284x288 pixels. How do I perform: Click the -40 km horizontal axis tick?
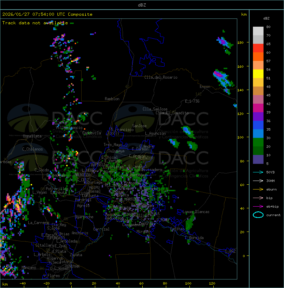[x=23, y=284]
